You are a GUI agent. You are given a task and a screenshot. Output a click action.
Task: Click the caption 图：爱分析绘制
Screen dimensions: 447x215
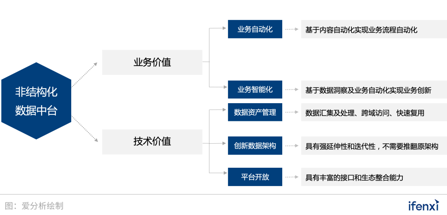(34, 205)
